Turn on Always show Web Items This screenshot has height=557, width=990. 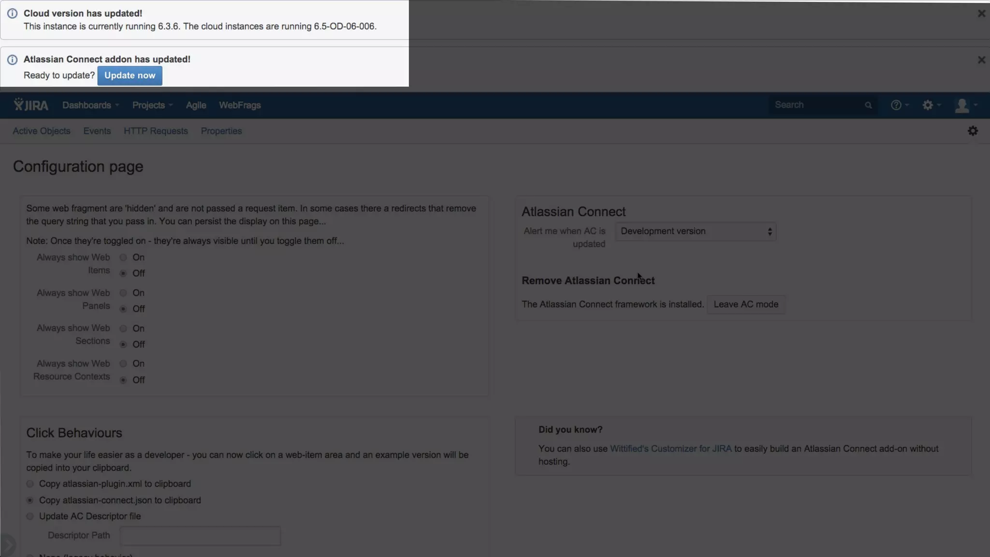click(x=123, y=258)
